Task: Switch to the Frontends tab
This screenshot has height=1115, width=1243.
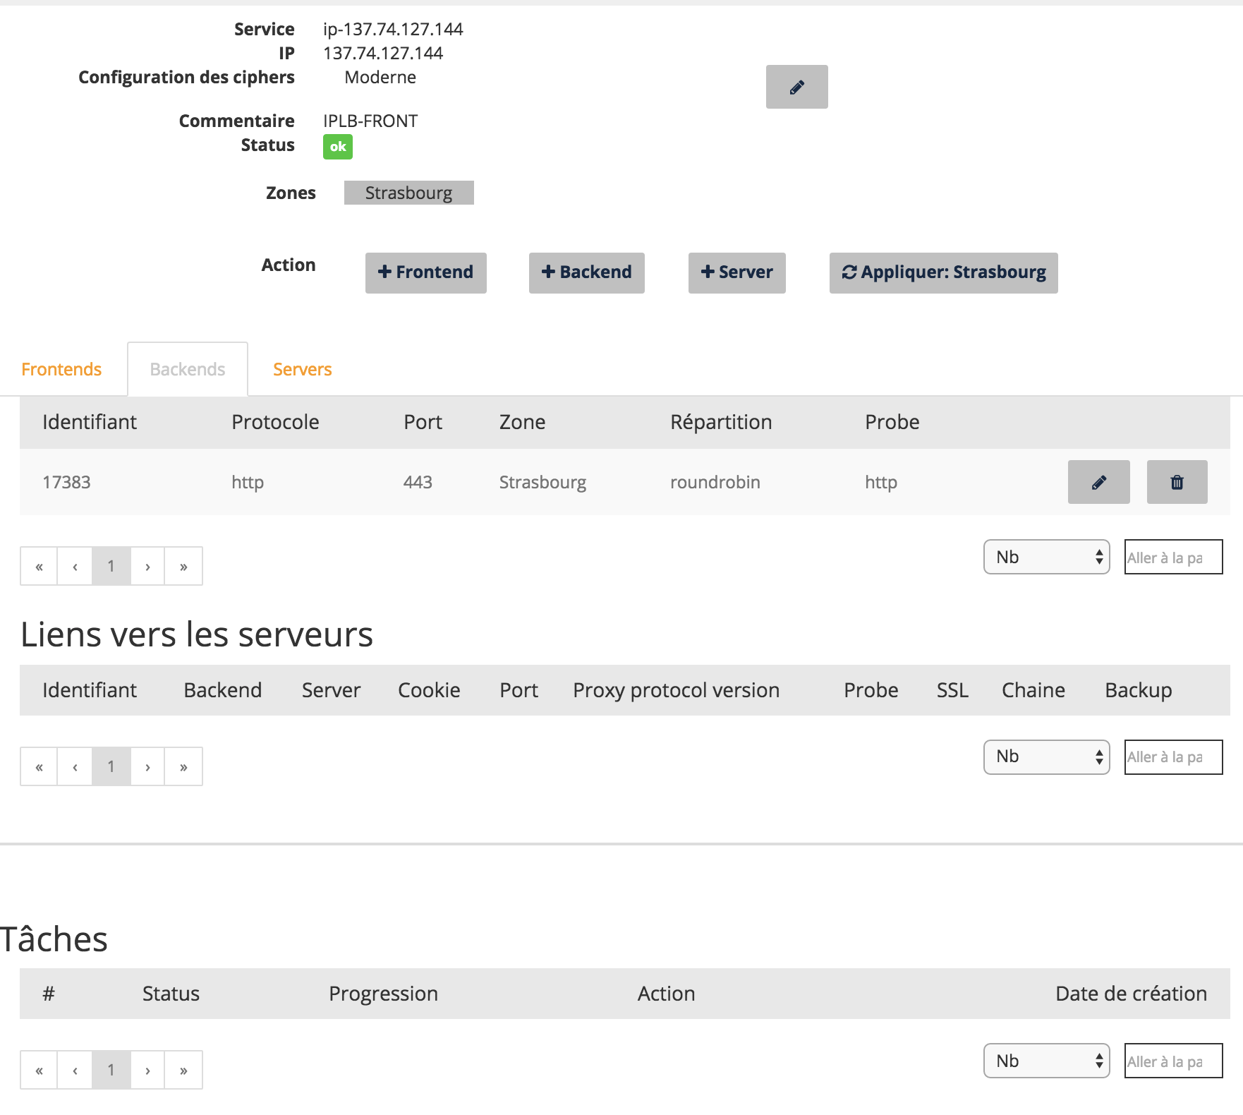Action: [61, 369]
